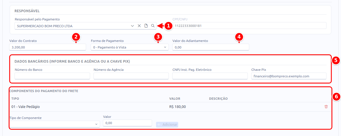The width and height of the screenshot is (341, 136).
Task: Focus the component Valor input field
Action: coord(128,123)
